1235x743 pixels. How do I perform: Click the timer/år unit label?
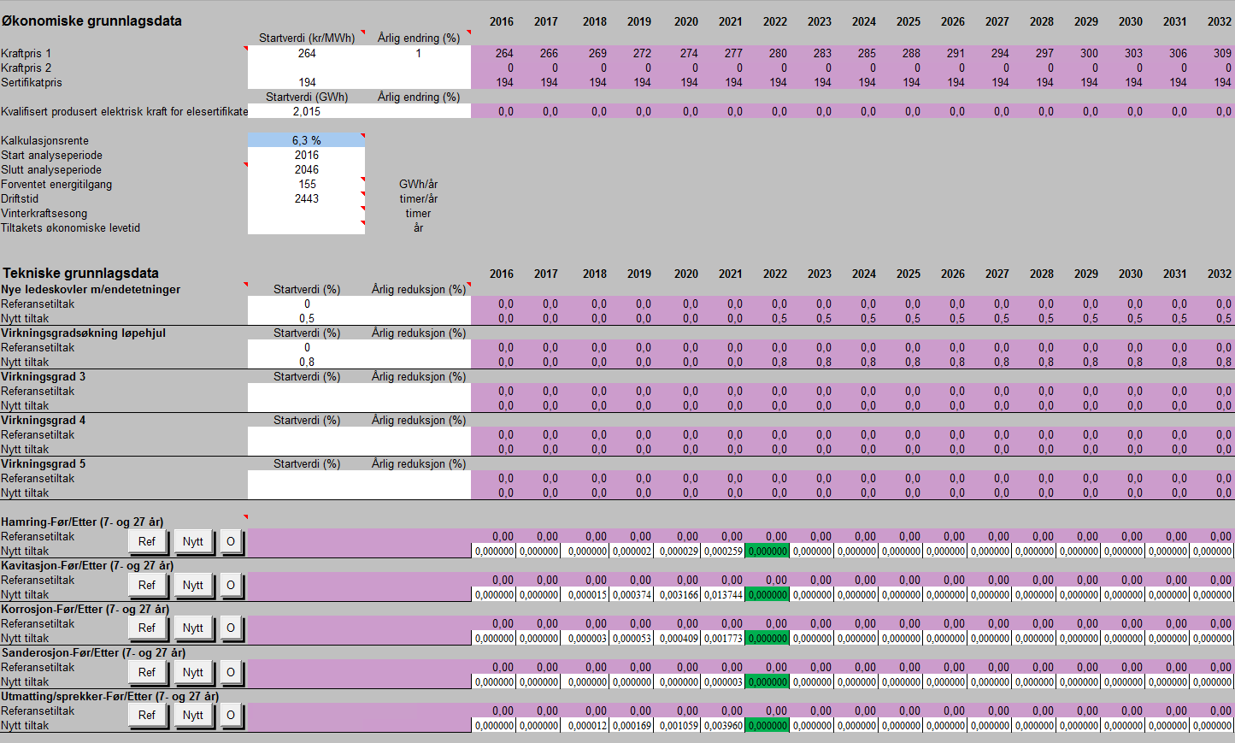tap(418, 198)
